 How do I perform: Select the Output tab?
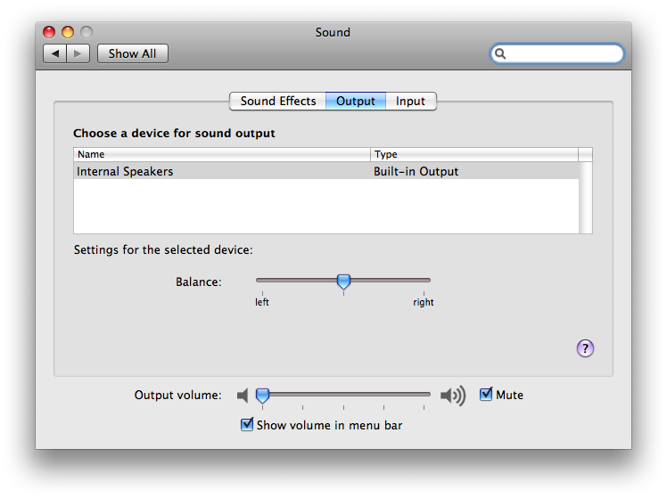click(x=355, y=101)
